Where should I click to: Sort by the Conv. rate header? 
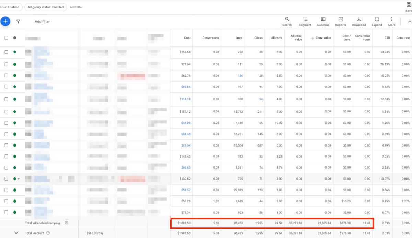(x=403, y=38)
